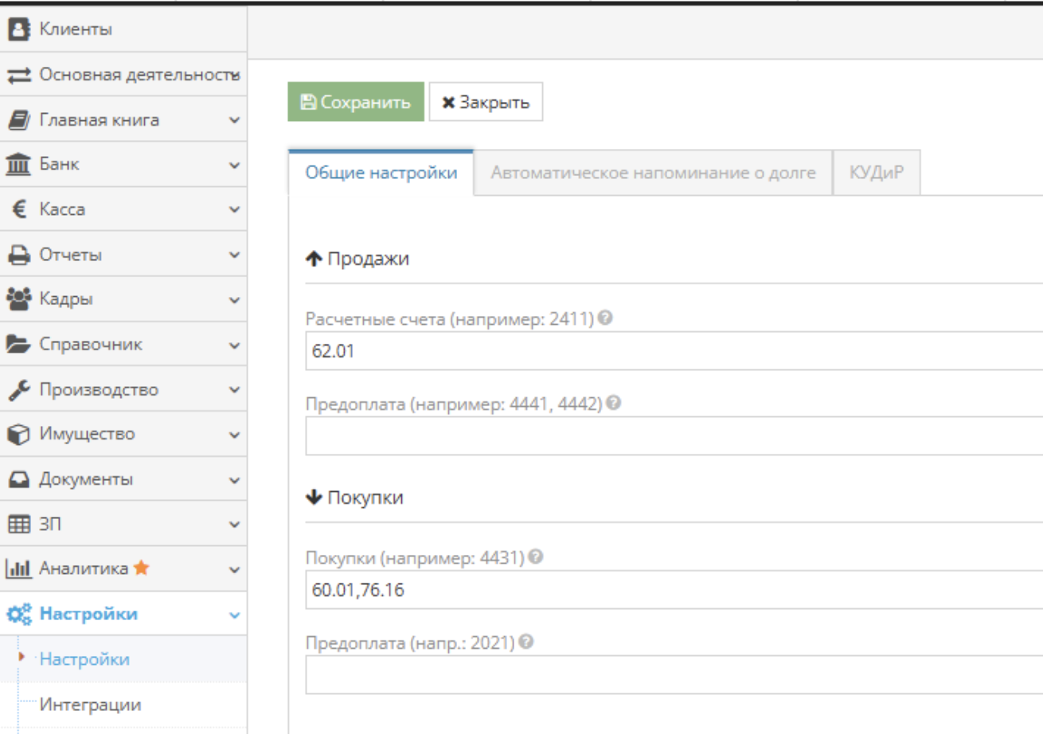Expand the Справочник section arrow
The image size is (1043, 734).
(x=234, y=346)
